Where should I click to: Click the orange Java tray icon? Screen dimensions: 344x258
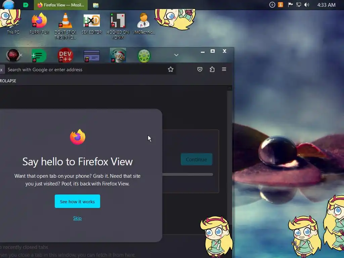point(281,5)
